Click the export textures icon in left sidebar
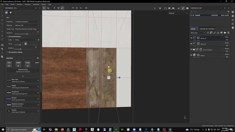This screenshot has height=132, width=235. (2, 45)
